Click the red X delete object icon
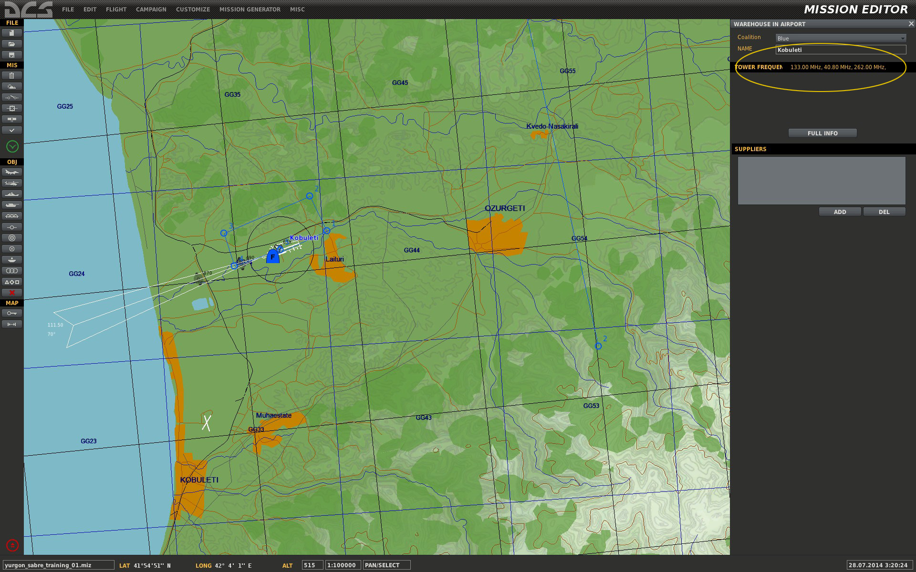916x572 pixels. [x=12, y=293]
